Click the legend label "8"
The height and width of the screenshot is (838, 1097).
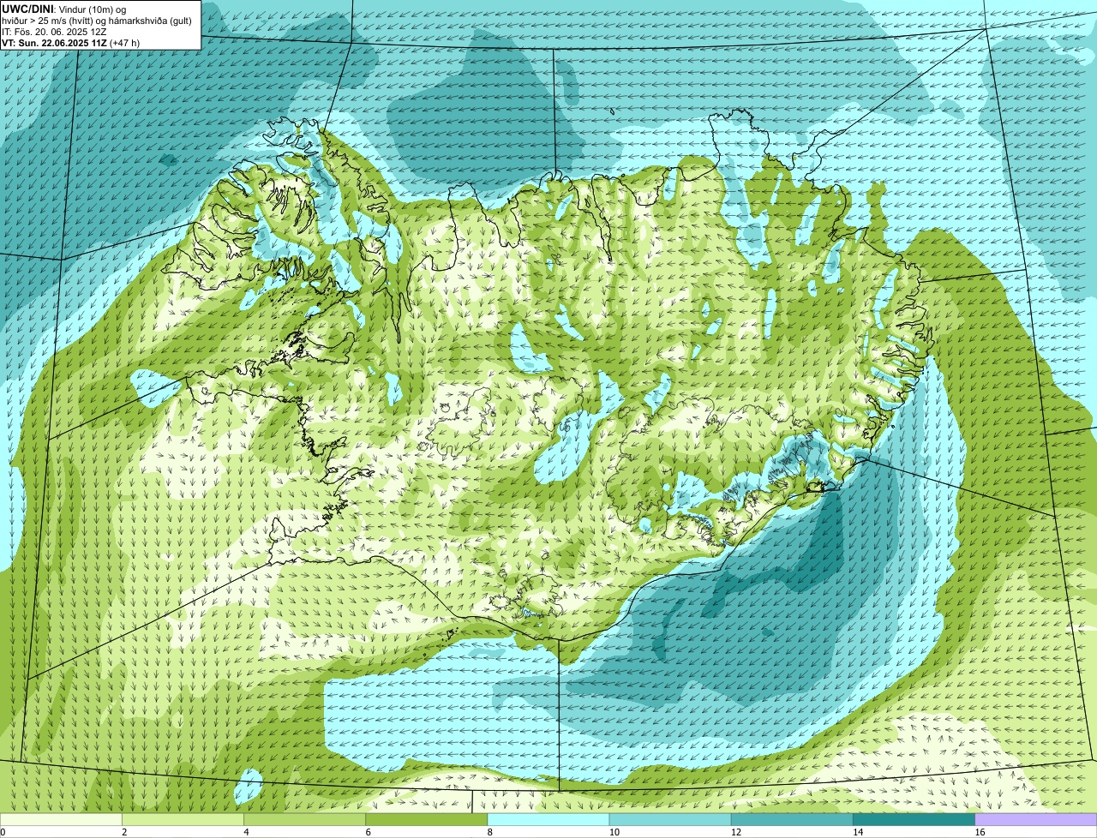coord(490,832)
